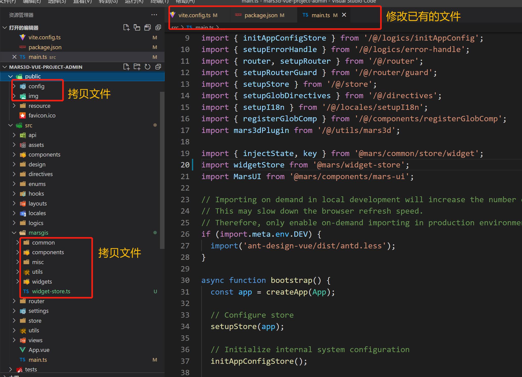Click the explorer vertical scrollbar
Image resolution: width=522 pixels, height=377 pixels.
pos(162,170)
